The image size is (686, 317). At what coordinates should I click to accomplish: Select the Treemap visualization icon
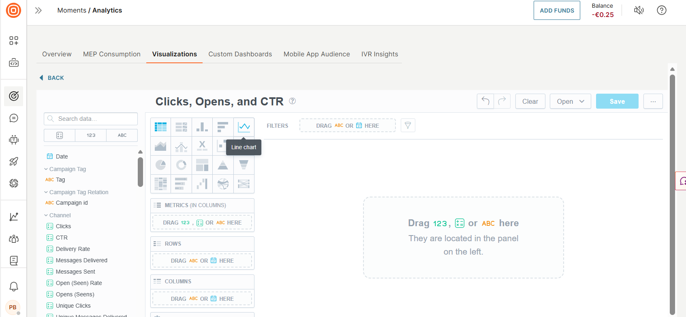pos(202,165)
